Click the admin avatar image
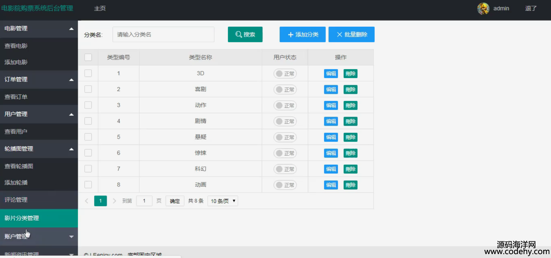Image resolution: width=551 pixels, height=258 pixels. [x=483, y=8]
